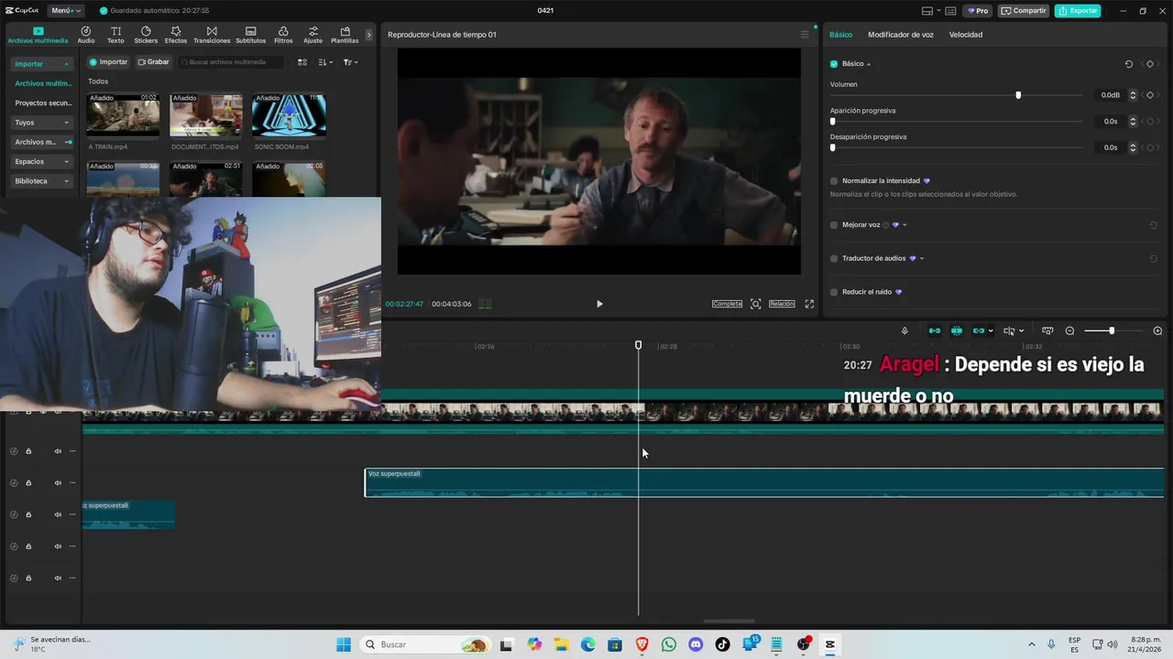Image resolution: width=1173 pixels, height=659 pixels.
Task: Reset the Básico section settings
Action: click(x=1129, y=64)
